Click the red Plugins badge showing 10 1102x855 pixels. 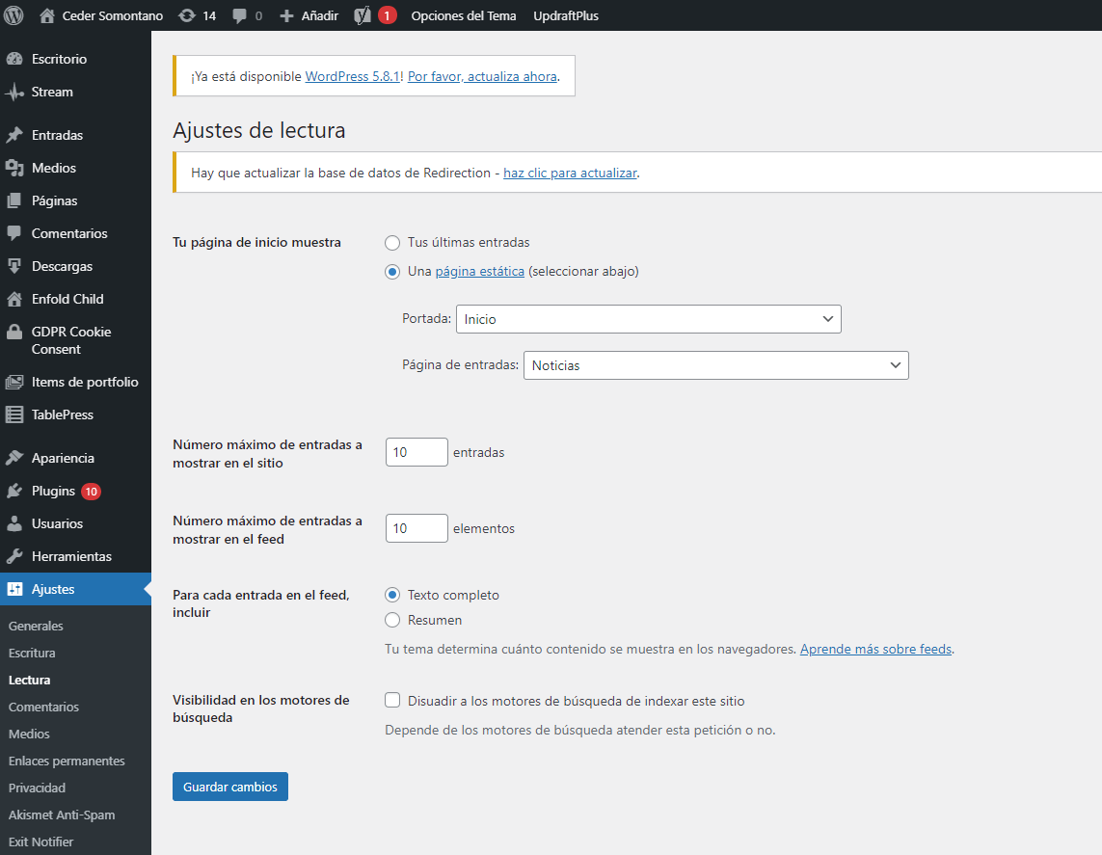[x=91, y=491]
